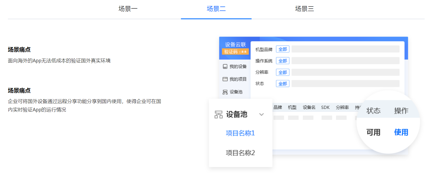The height and width of the screenshot is (174, 426).
Task: Click the blue 使用 link in magnifier
Action: pos(401,132)
